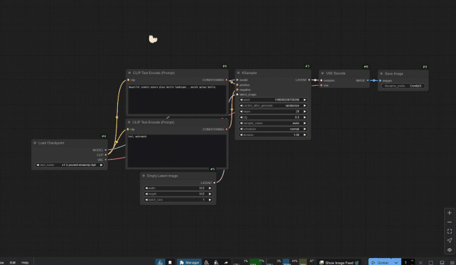
Task: Click left arrow on steps widget
Action: pyautogui.click(x=241, y=112)
